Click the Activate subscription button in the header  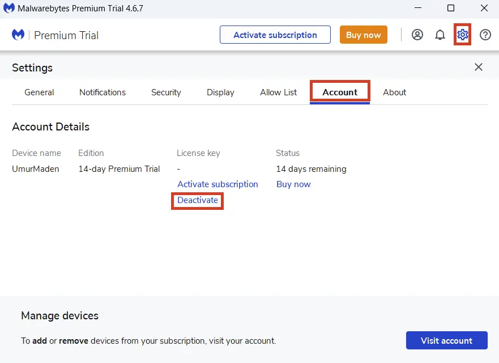(x=275, y=35)
